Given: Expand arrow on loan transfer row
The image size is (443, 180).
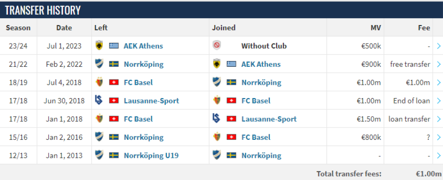Looking at the screenshot, I should tap(439, 119).
